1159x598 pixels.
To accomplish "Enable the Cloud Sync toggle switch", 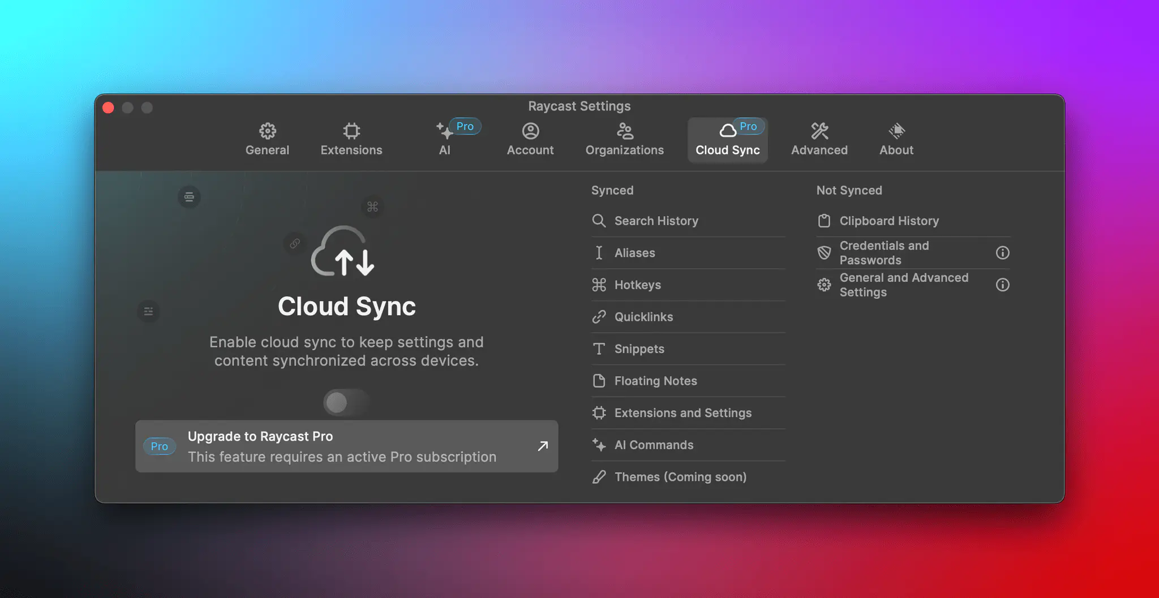I will [x=346, y=403].
